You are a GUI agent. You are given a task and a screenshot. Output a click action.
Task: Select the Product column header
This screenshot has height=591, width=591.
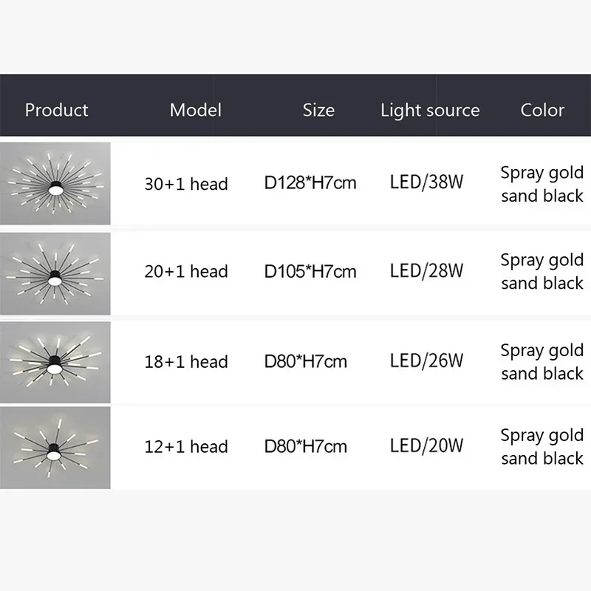57,110
